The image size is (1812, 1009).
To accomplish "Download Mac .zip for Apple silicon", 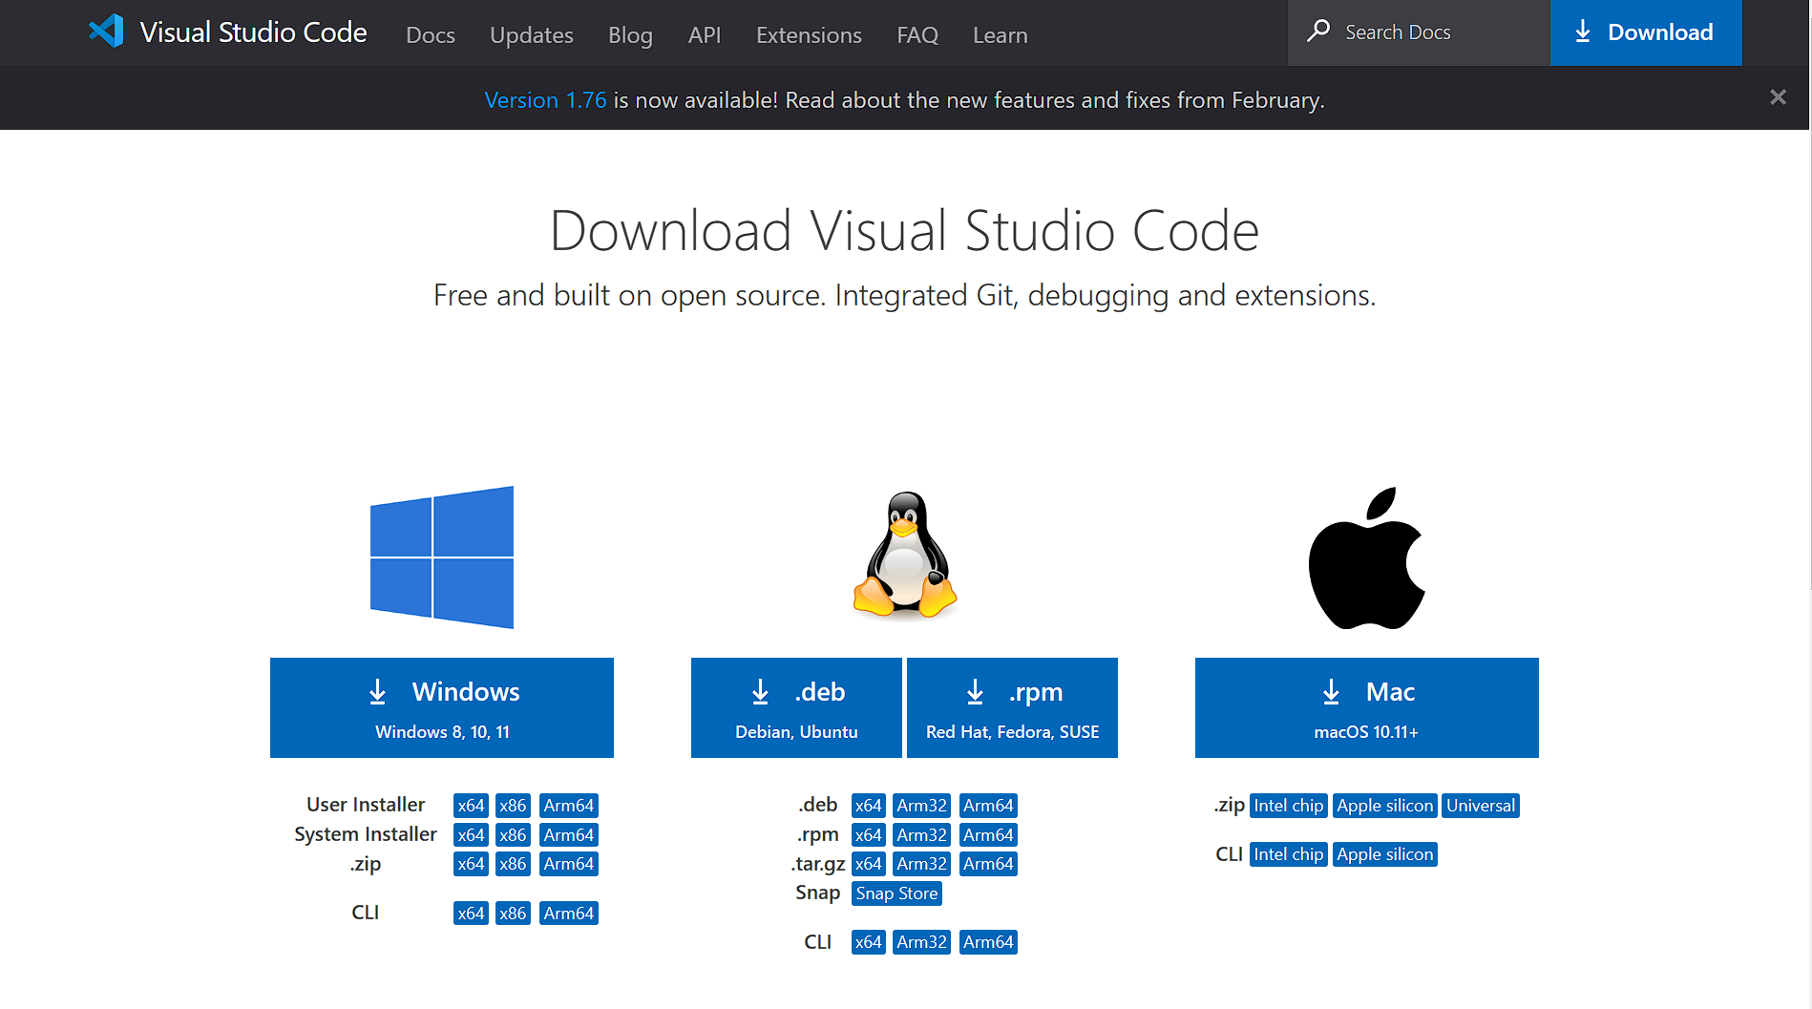I will 1385,806.
